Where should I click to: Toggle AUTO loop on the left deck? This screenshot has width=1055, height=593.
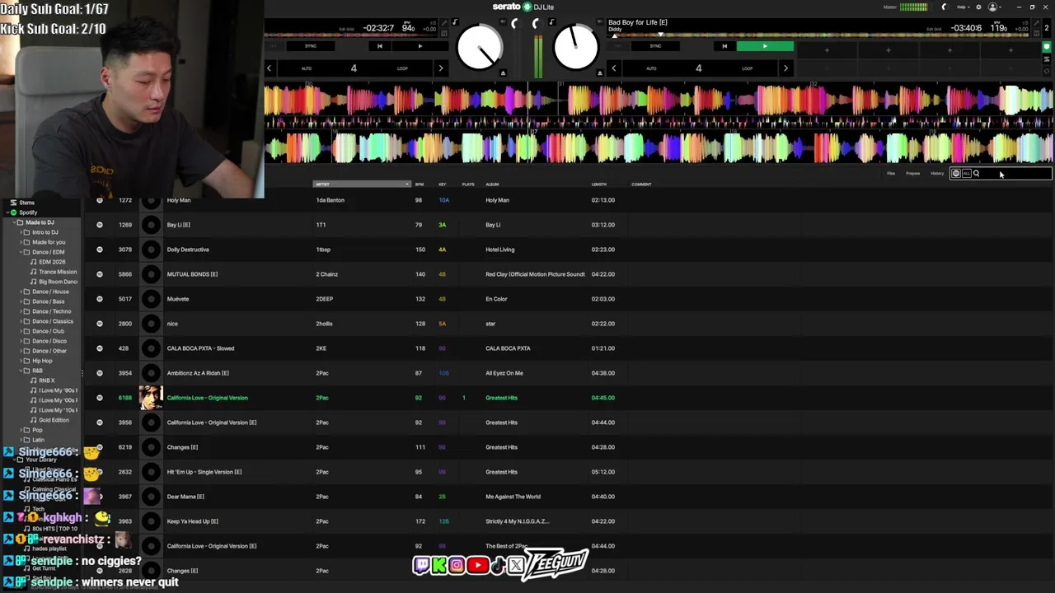[307, 68]
